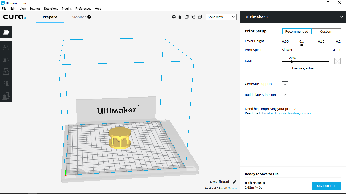Switch to the Monitor tab

coord(79,17)
